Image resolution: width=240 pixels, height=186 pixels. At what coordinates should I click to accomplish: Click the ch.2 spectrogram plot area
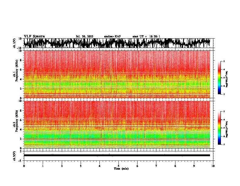(117, 125)
